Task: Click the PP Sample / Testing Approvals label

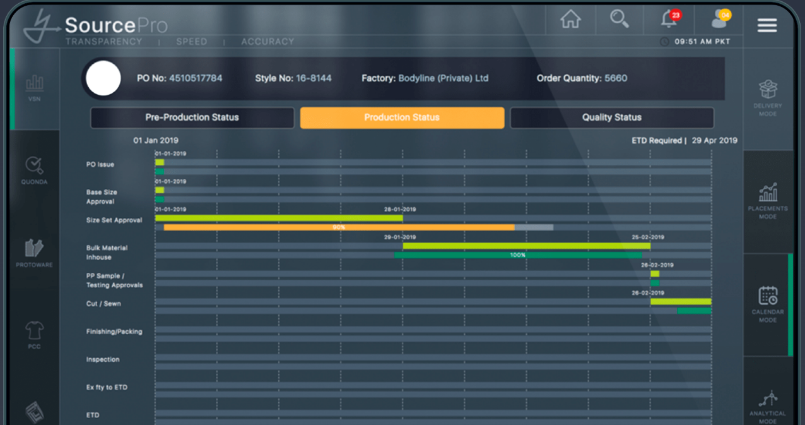Action: tap(114, 280)
